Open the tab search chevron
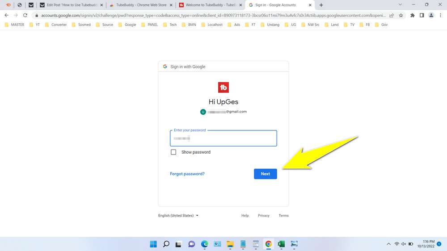Screen dimensions: 447x251 tap(400, 4)
